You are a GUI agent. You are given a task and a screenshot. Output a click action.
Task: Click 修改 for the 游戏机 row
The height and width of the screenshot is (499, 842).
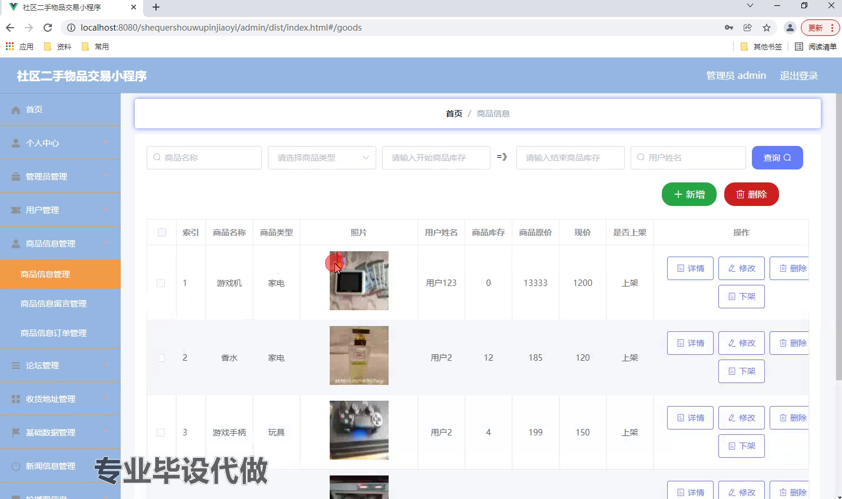[x=741, y=268]
